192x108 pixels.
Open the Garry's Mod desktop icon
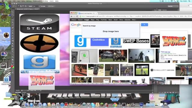[x=6, y=79]
